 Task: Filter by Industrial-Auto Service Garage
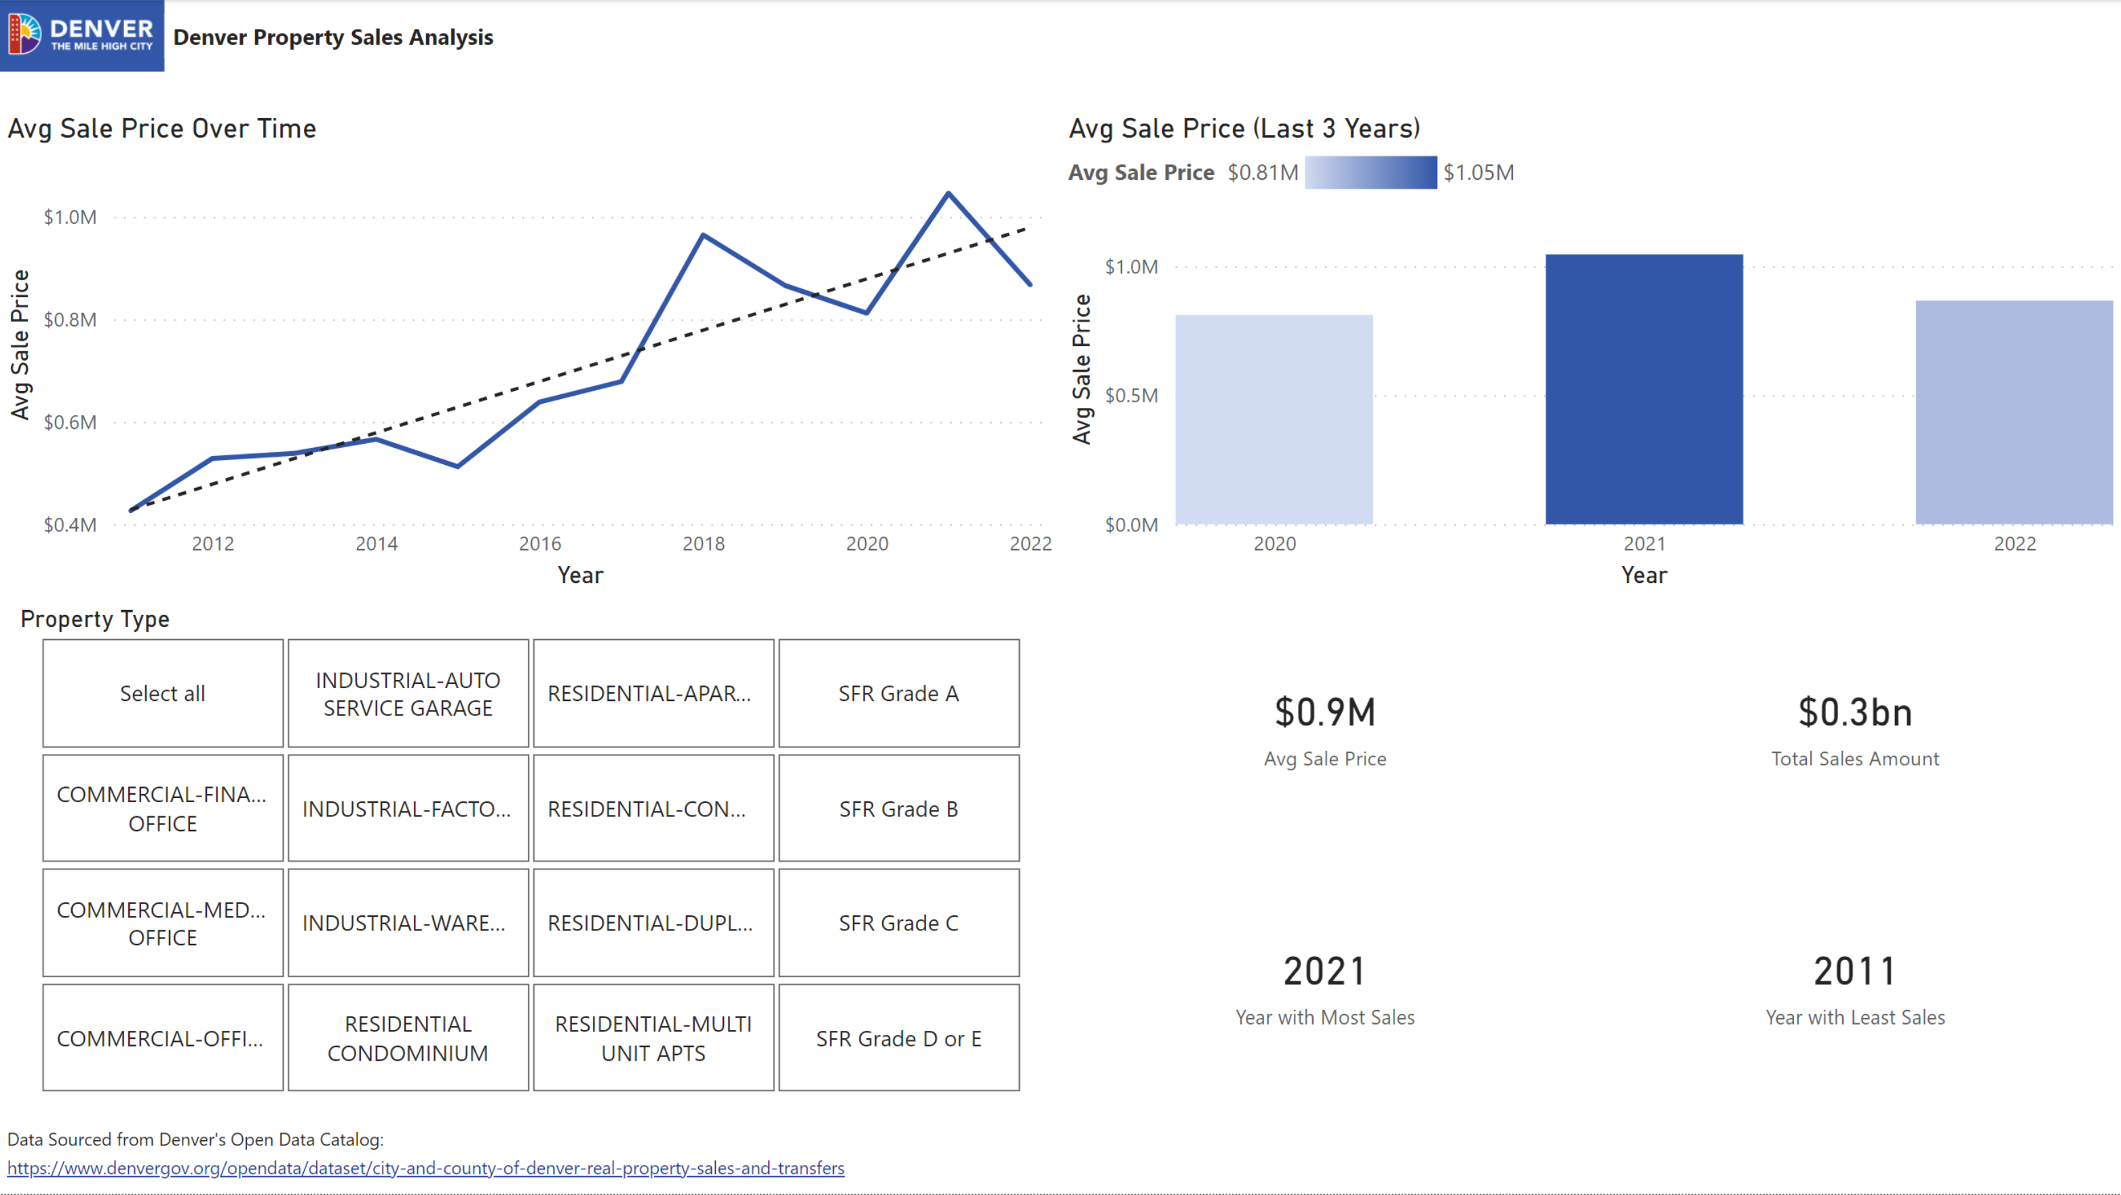[408, 694]
